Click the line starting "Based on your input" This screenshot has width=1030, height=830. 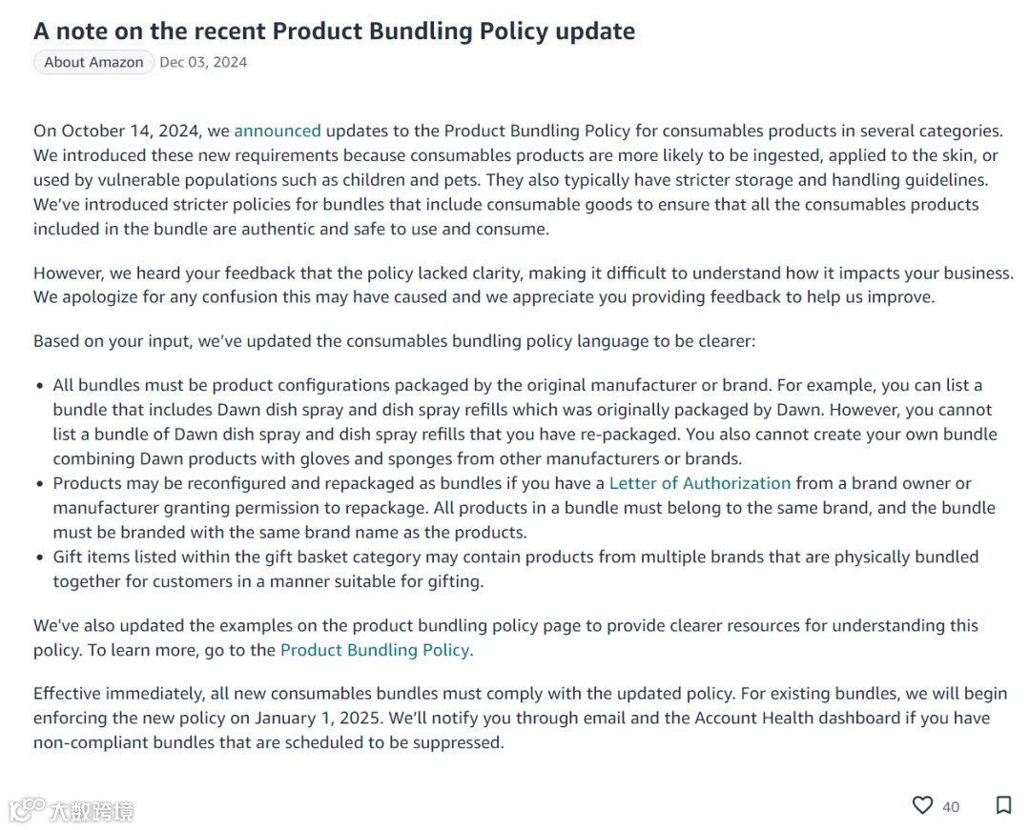point(394,341)
